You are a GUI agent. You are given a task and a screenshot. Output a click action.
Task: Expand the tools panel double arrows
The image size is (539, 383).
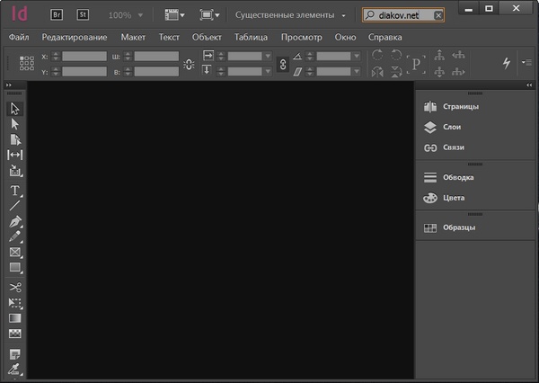click(9, 85)
